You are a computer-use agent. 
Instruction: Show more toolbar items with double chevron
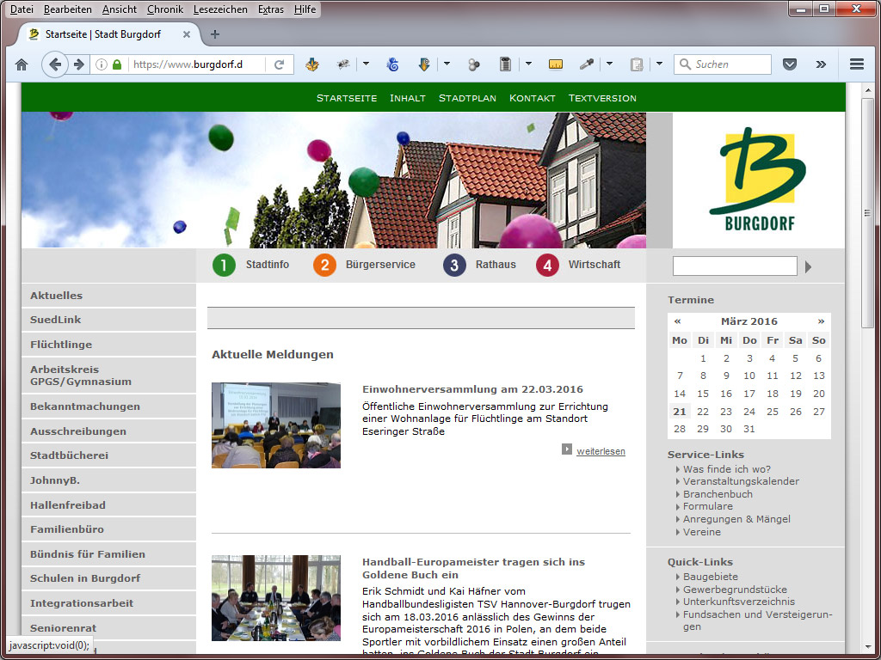pyautogui.click(x=821, y=64)
